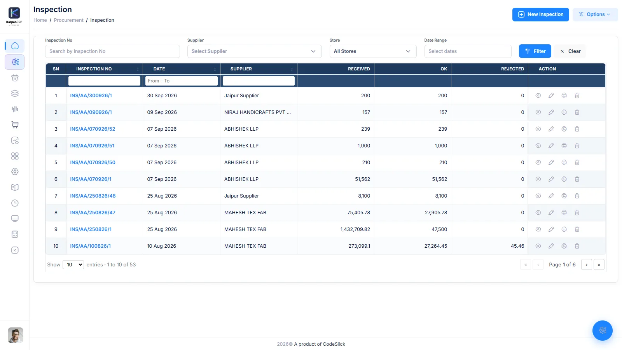Image resolution: width=622 pixels, height=350 pixels.
Task: Apply the Filter button
Action: coord(535,51)
